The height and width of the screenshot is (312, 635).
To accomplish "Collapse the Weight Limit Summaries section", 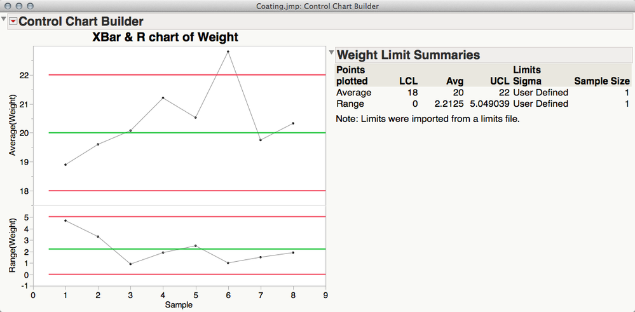I will pos(331,53).
